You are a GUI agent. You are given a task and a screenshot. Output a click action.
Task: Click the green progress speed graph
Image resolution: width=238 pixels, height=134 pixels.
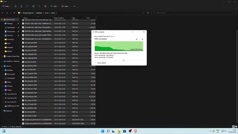coord(119,46)
